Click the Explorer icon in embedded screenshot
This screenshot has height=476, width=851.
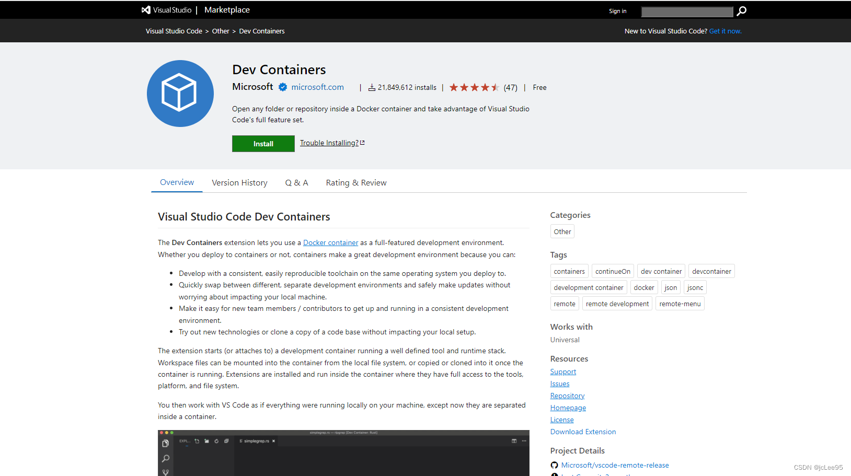tap(166, 444)
